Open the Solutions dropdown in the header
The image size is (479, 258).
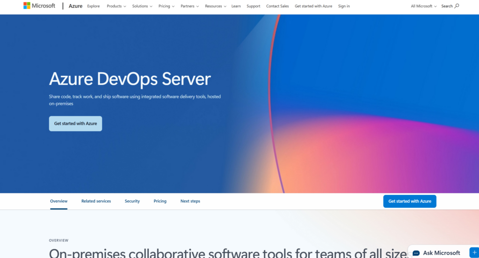point(142,6)
